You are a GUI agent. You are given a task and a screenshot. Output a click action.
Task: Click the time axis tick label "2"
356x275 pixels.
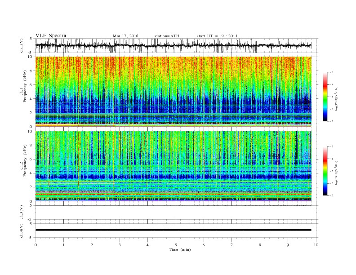pos(92,245)
